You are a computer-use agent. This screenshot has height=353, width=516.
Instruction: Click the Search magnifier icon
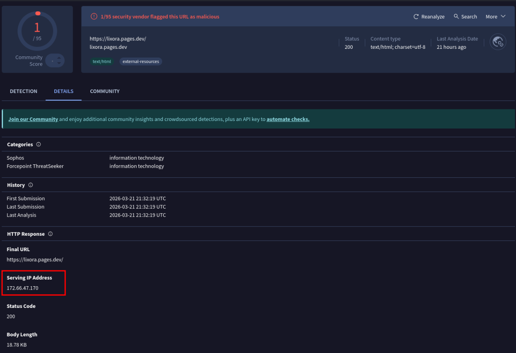coord(456,17)
